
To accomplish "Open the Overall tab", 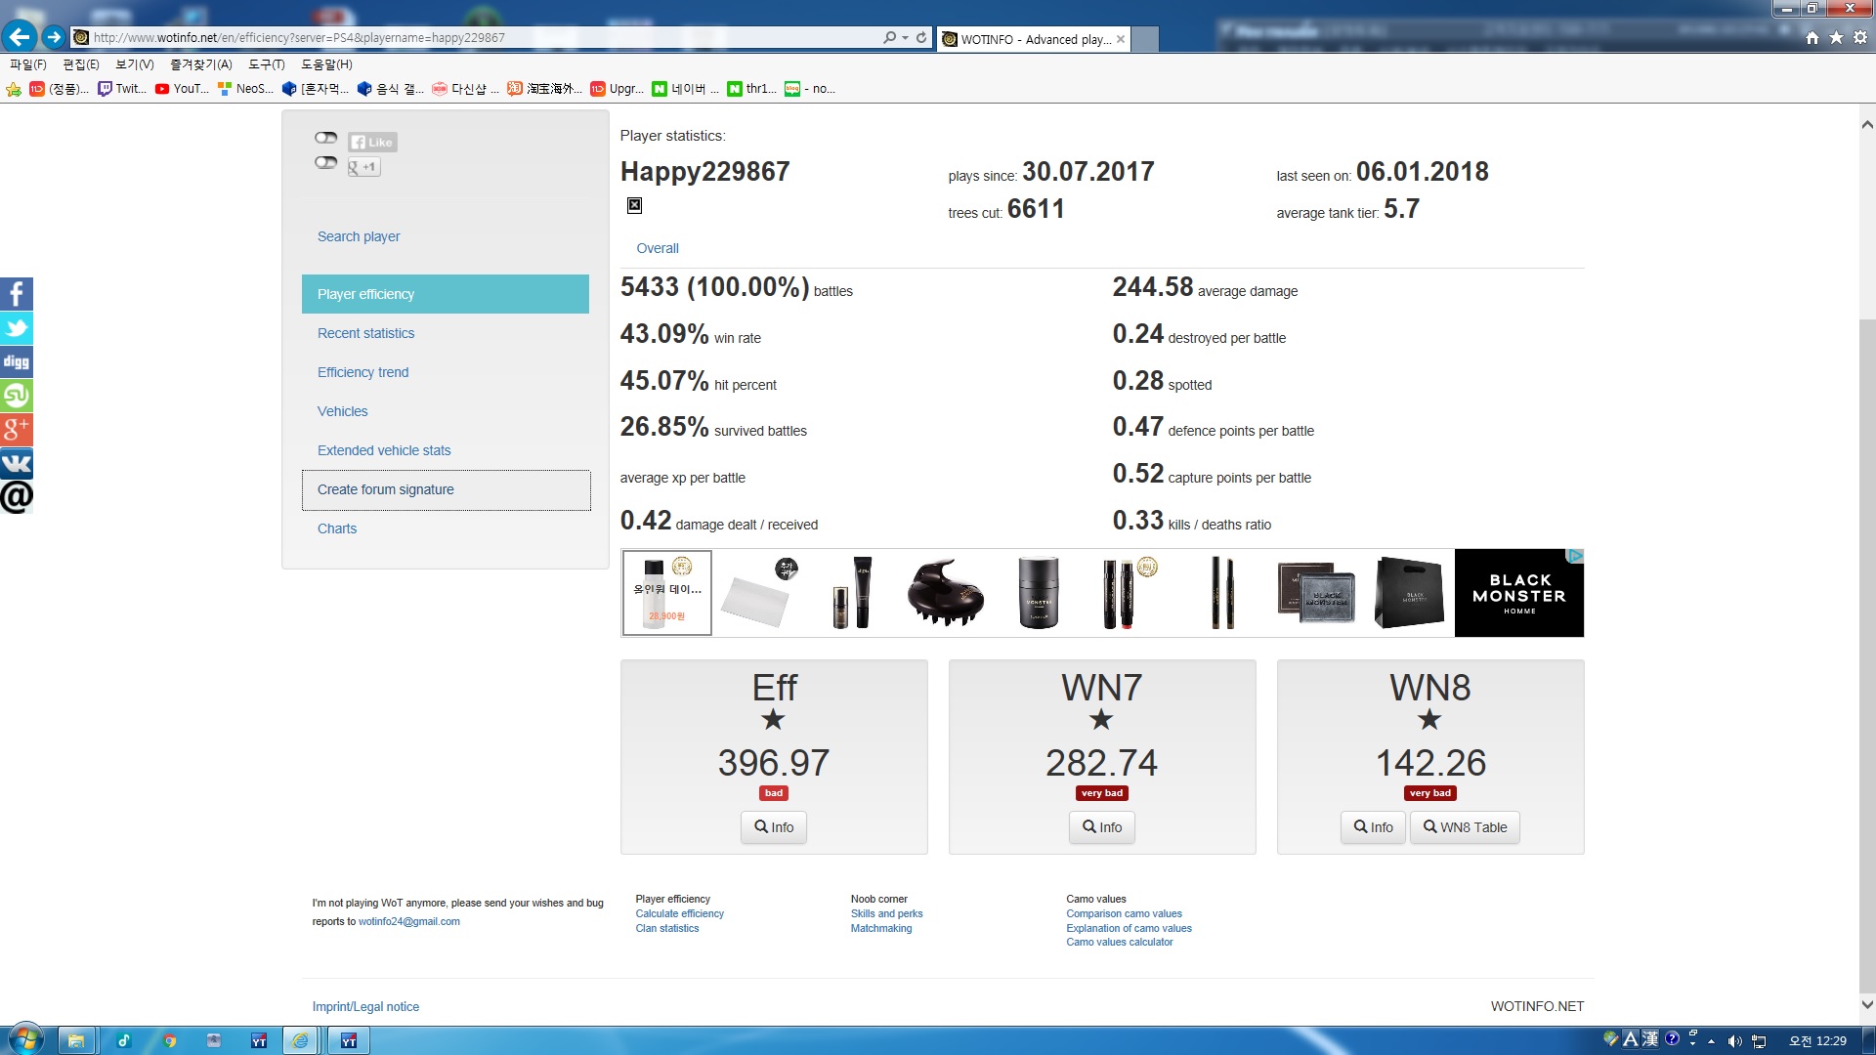I will click(657, 248).
